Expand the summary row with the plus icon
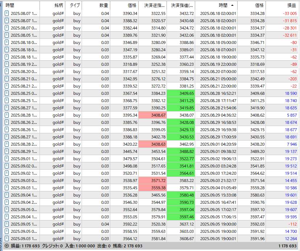300x251 pixels. click(7, 246)
